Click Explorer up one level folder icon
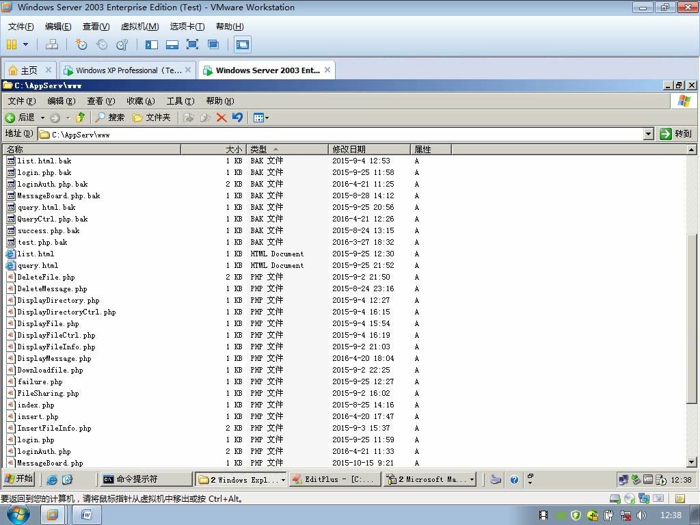The width and height of the screenshot is (700, 525). (81, 118)
